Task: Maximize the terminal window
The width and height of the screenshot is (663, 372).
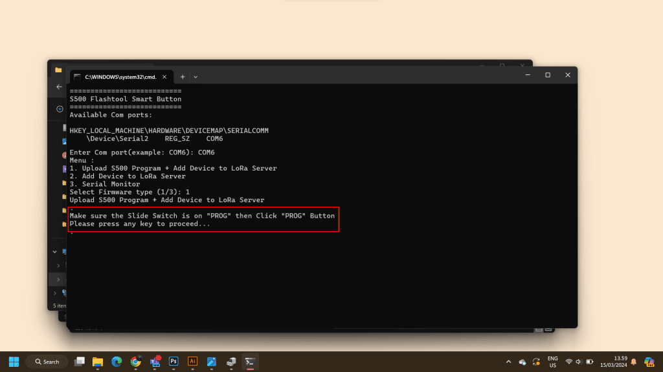Action: (548, 75)
